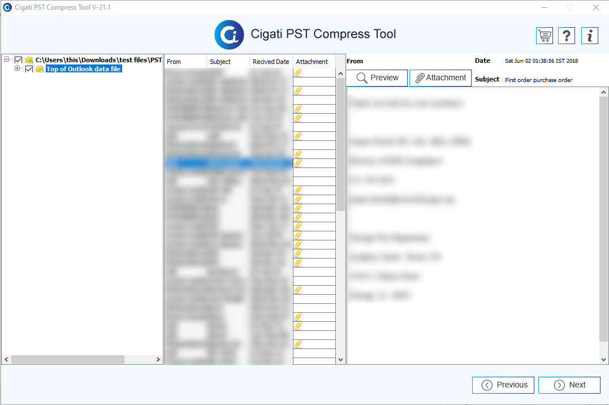609x405 pixels.
Task: Sort by the Attachment column header
Action: pyautogui.click(x=314, y=62)
